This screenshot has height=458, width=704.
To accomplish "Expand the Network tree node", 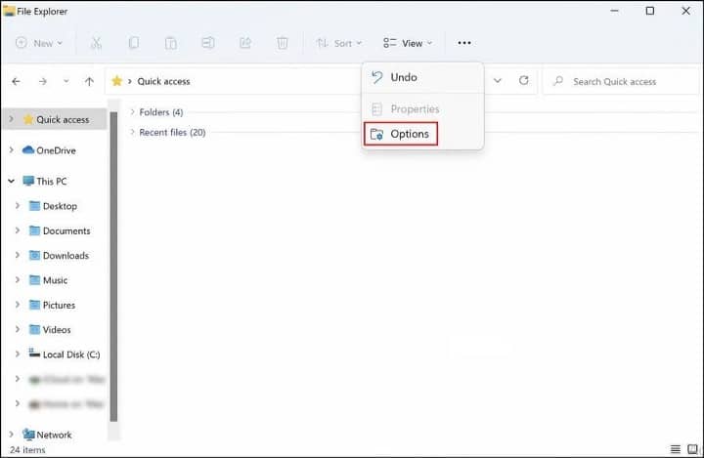I will (11, 435).
